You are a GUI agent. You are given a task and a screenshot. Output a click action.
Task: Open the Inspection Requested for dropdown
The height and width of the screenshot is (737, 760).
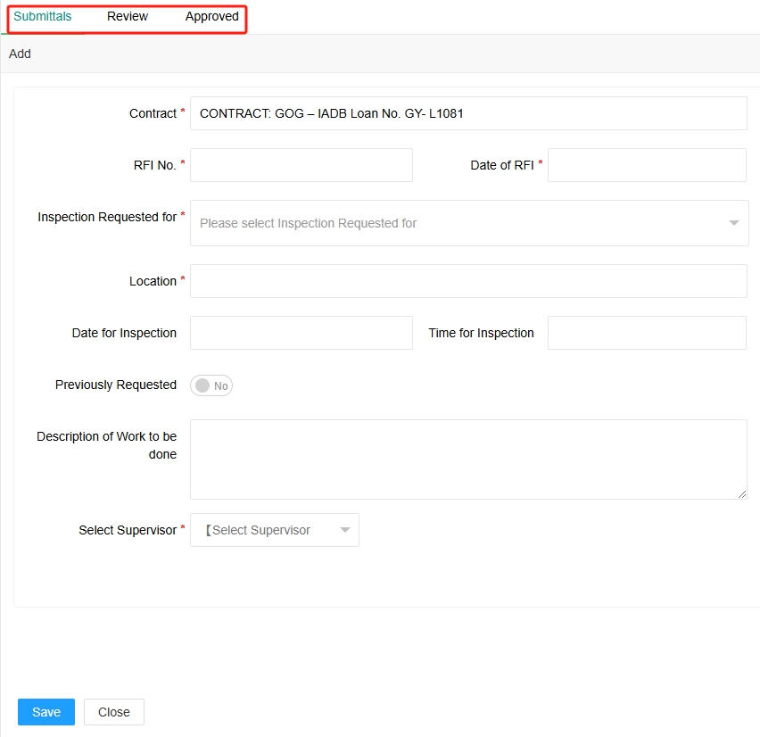point(469,223)
